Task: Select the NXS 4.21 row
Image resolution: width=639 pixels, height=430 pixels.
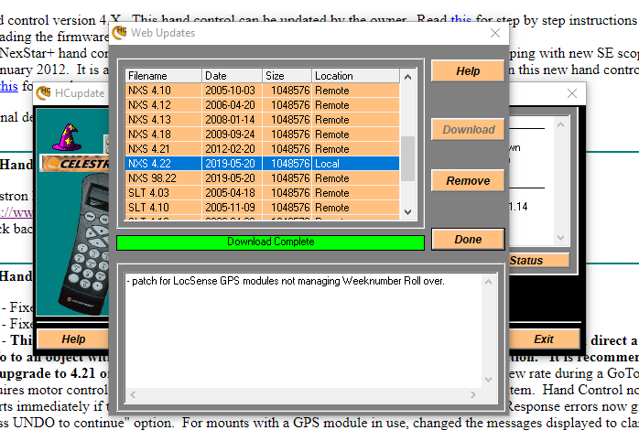Action: (262, 149)
